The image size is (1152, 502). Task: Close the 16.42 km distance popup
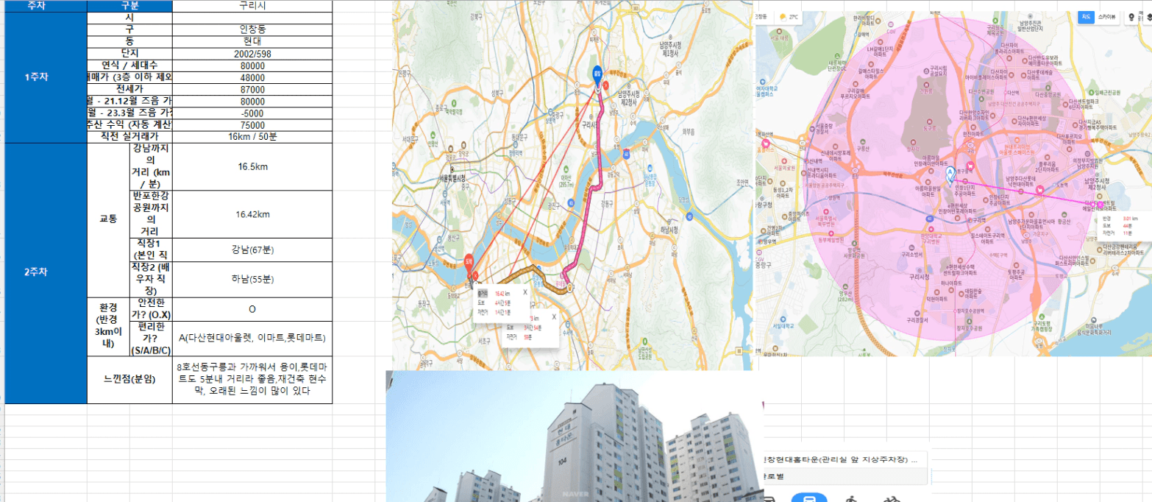coord(525,291)
